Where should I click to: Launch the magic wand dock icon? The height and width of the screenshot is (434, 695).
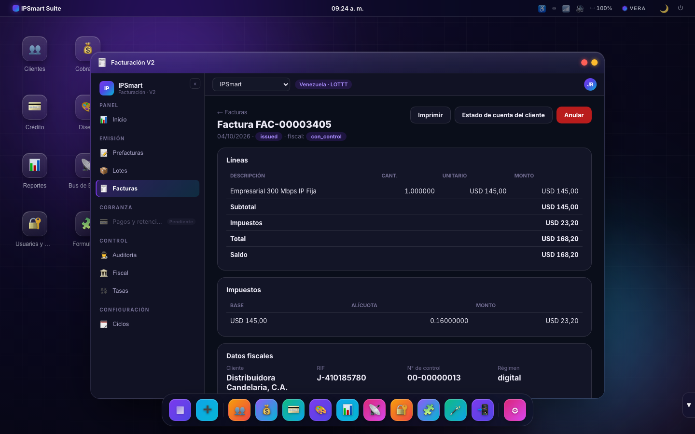tap(456, 410)
